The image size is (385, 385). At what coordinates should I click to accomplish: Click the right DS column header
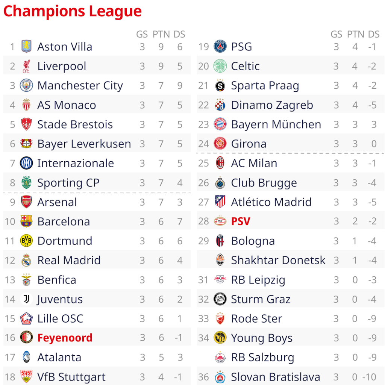coord(373,34)
